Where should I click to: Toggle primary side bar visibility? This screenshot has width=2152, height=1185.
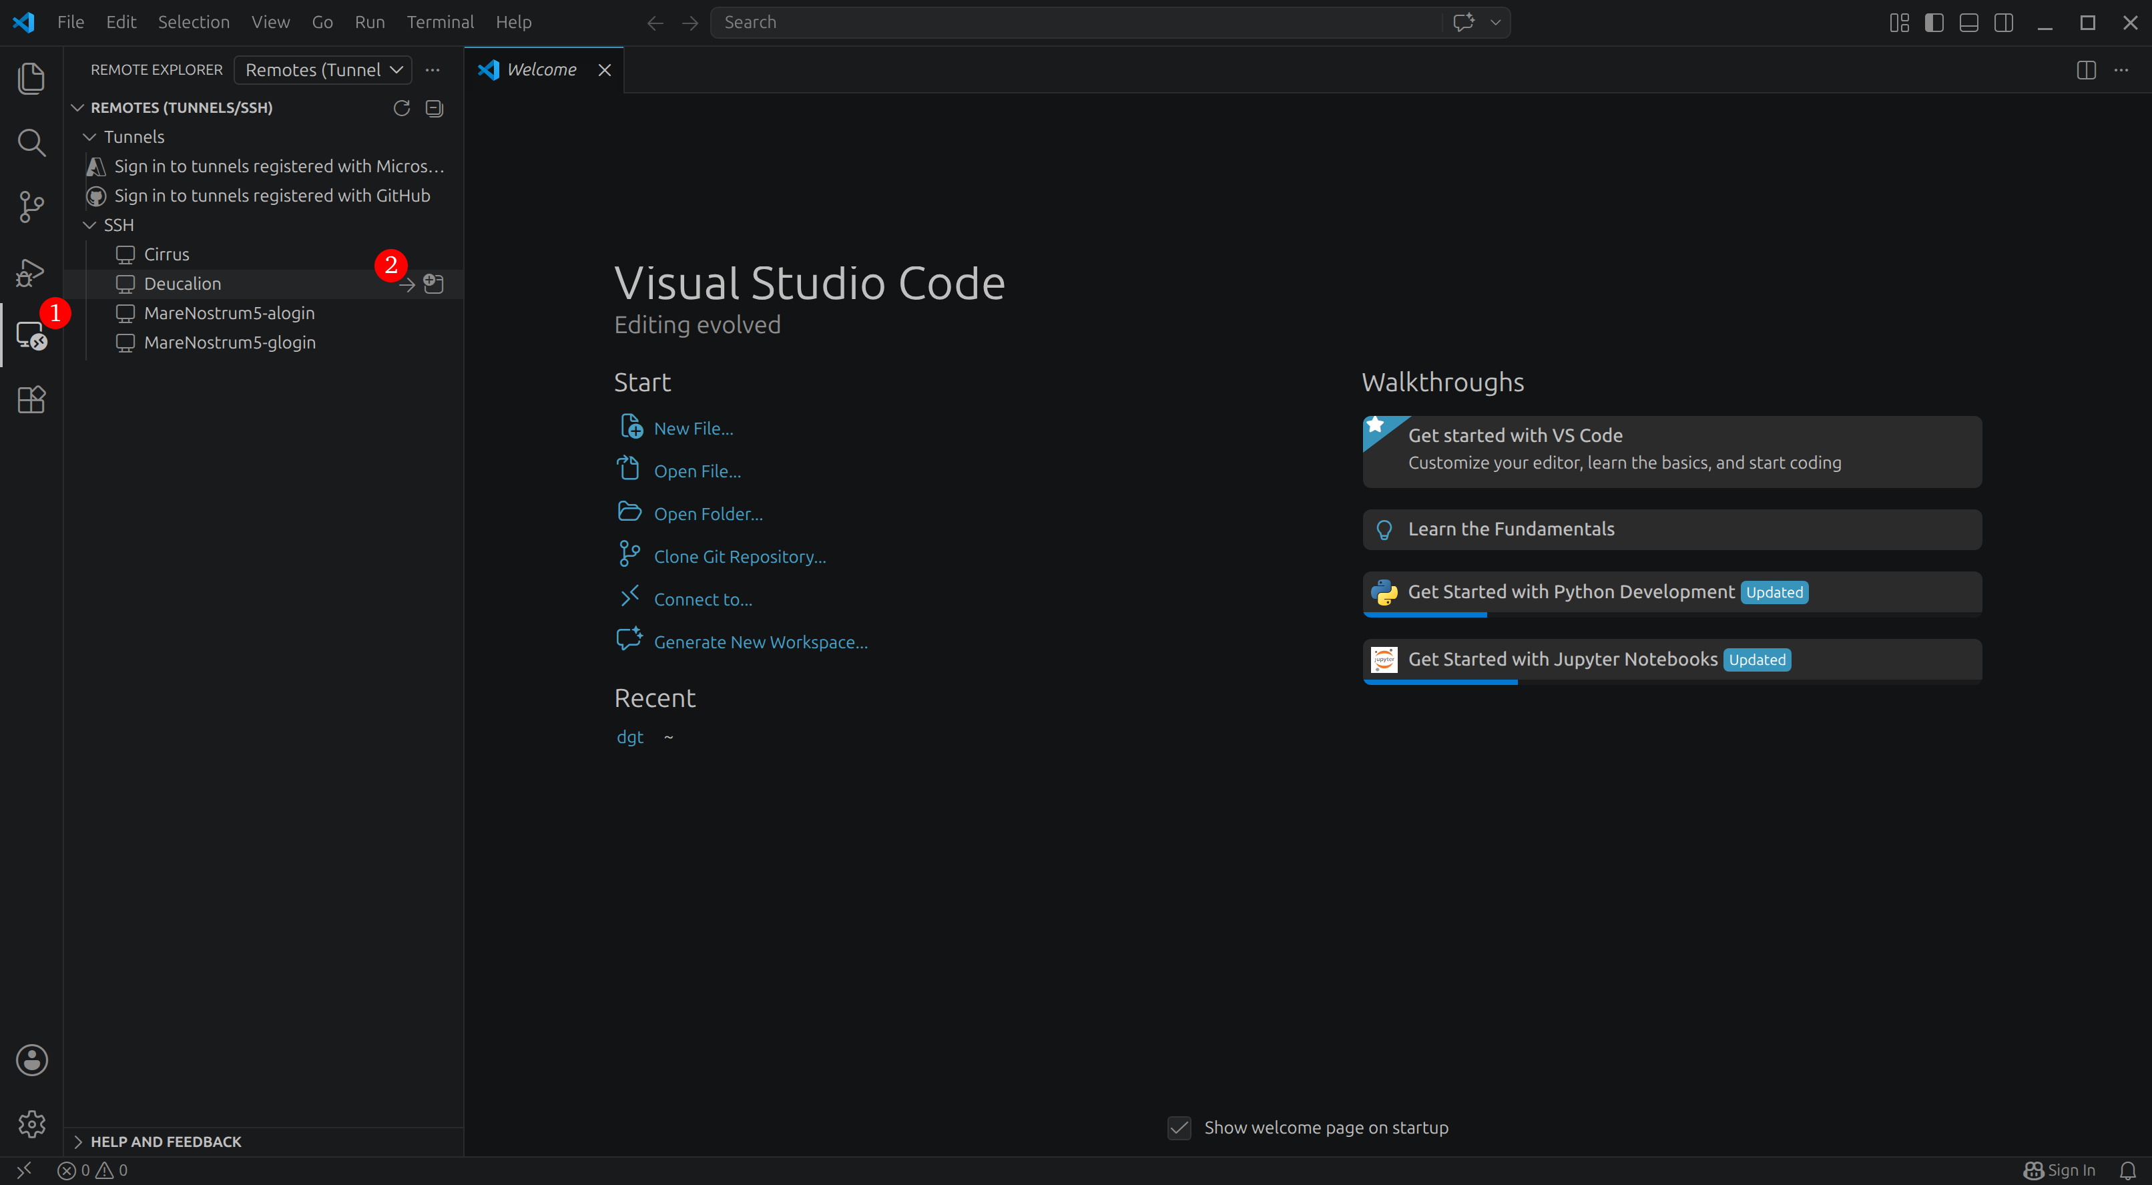coord(1934,23)
